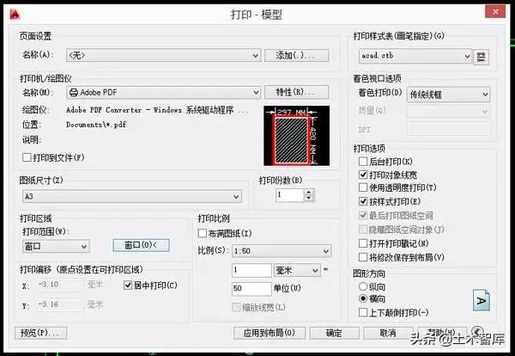Open shade plot dropdown 传统线框
515x356 pixels.
(448, 95)
